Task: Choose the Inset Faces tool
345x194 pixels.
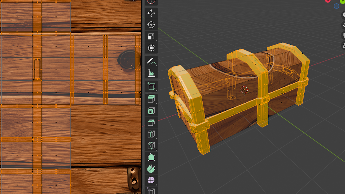Action: click(151, 111)
